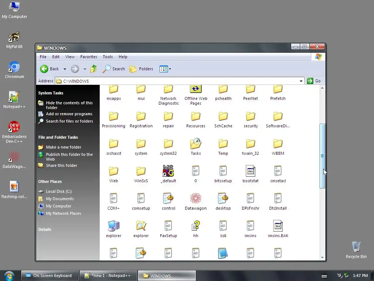The width and height of the screenshot is (374, 281).
Task: Collapse the Other Places section header
Action: coord(50,181)
